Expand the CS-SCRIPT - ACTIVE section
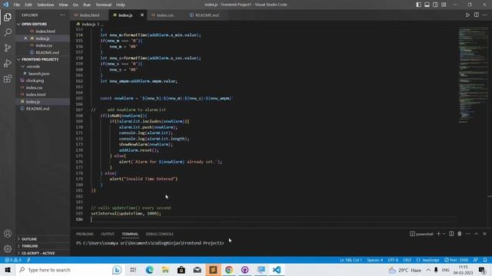 tap(38, 253)
